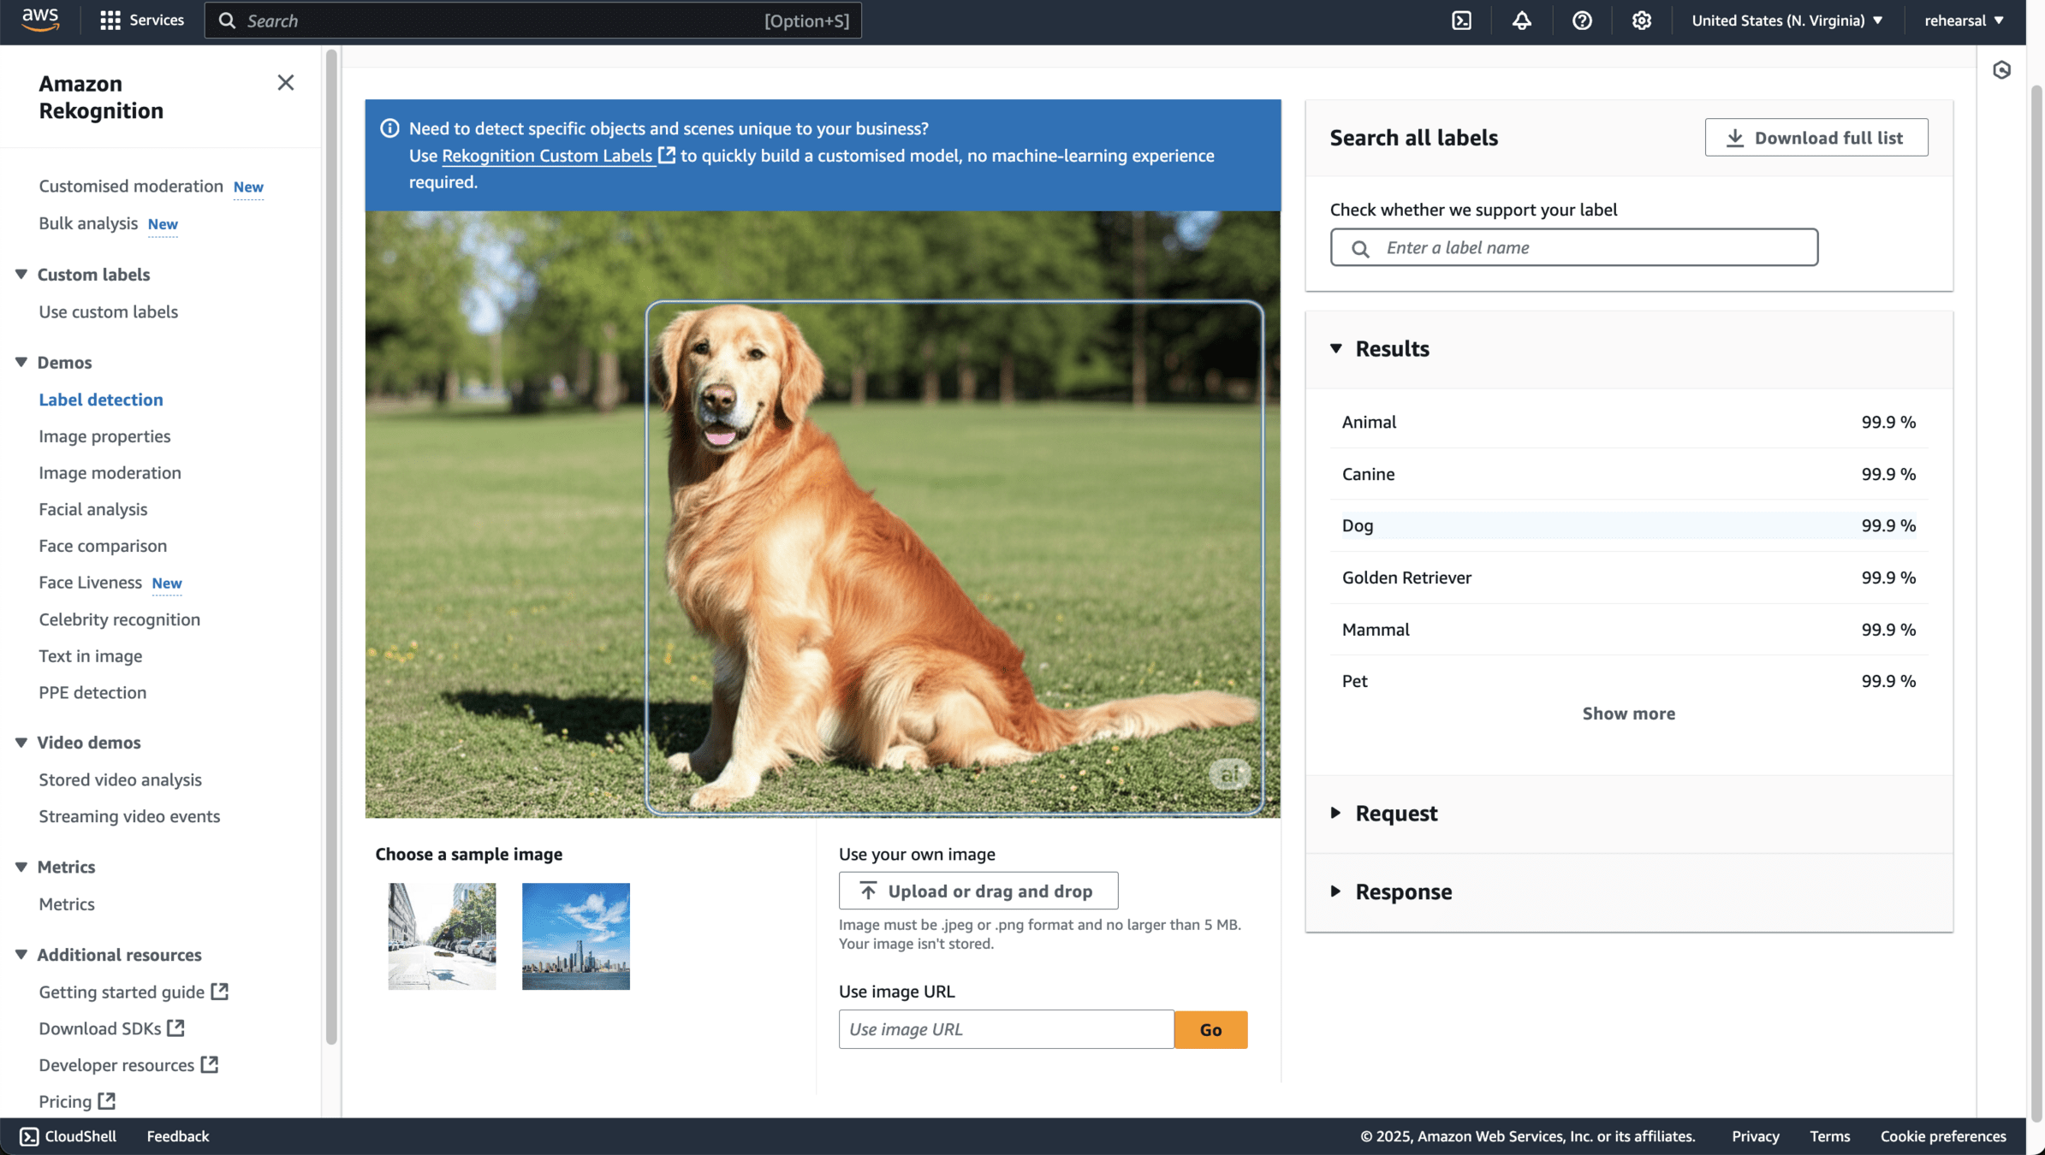
Task: Follow the Rekognition Custom Labels link
Action: 547,156
